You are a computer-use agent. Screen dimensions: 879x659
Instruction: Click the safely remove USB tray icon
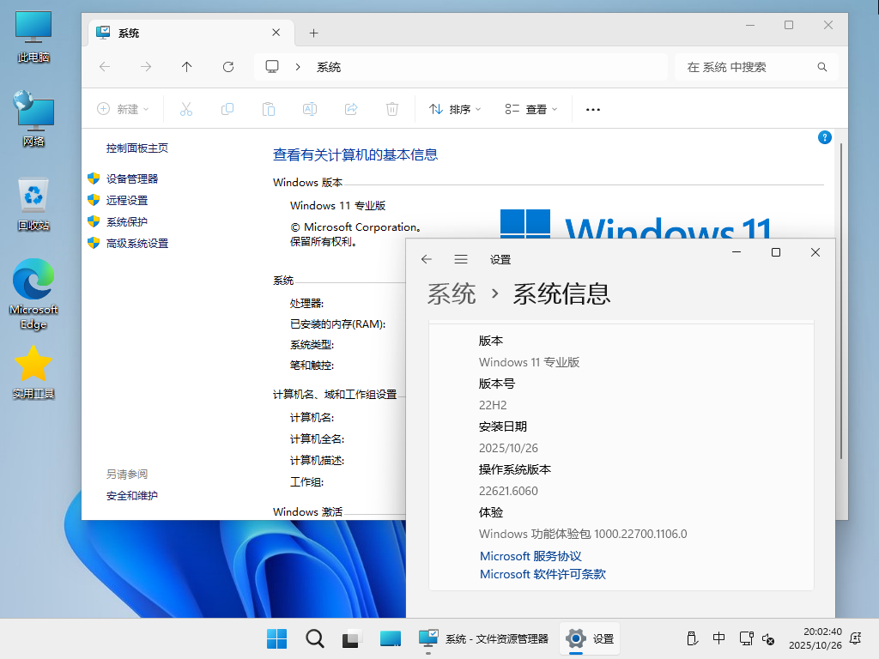[692, 638]
